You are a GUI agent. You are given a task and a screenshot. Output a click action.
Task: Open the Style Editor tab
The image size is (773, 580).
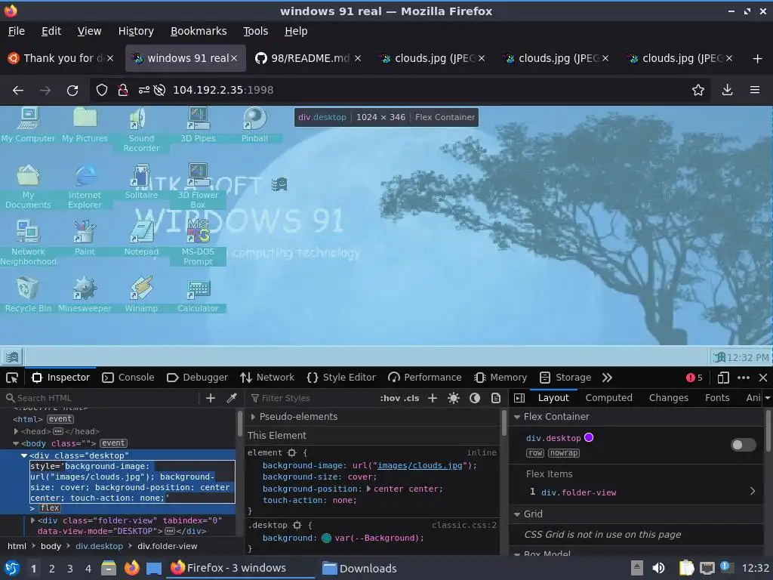click(341, 378)
